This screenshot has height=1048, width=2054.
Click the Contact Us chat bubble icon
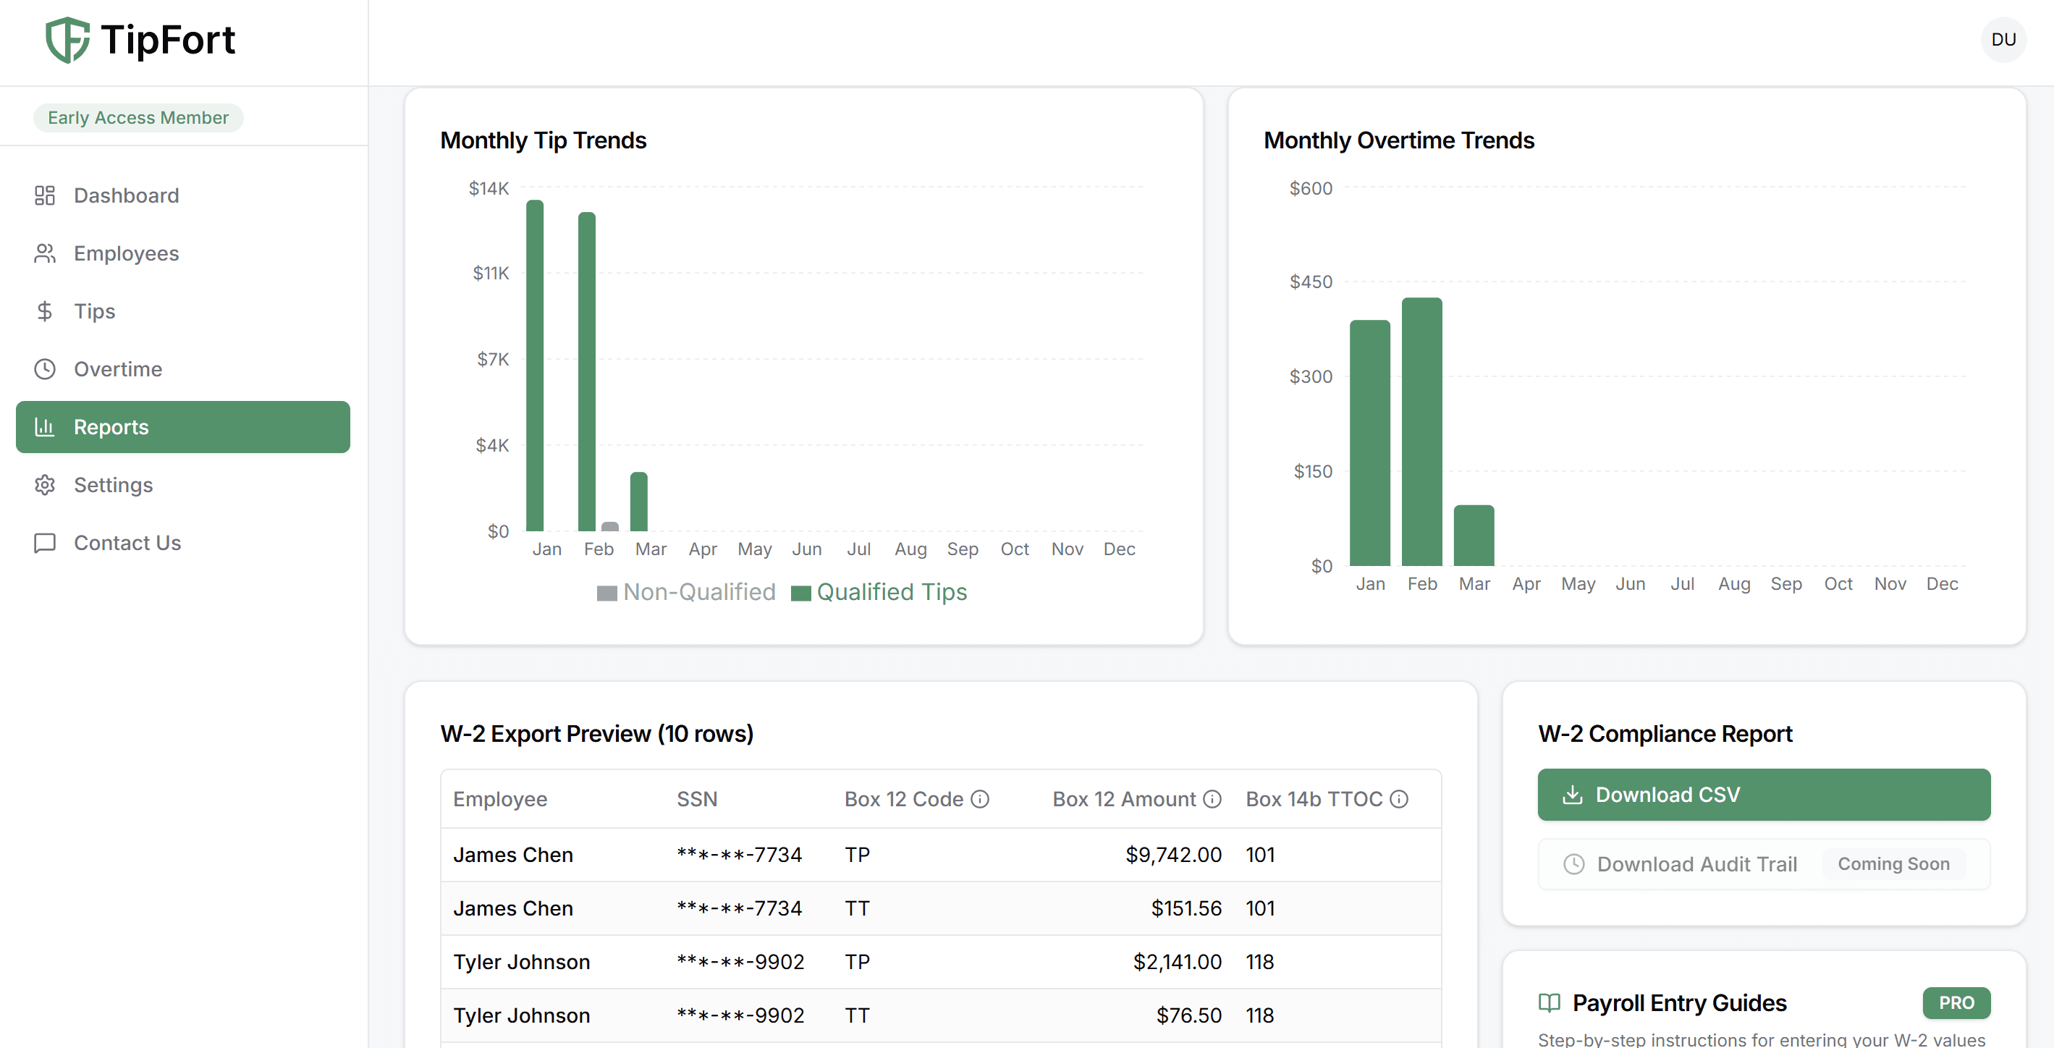(x=45, y=542)
